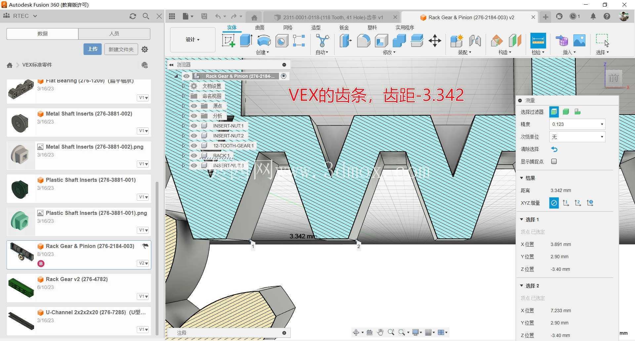Expand the 命名视图 tree node
The height and width of the screenshot is (341, 635).
pos(184,96)
